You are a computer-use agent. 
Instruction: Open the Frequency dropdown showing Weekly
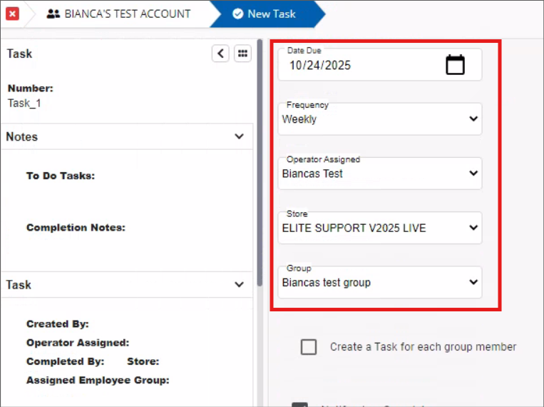tap(379, 119)
